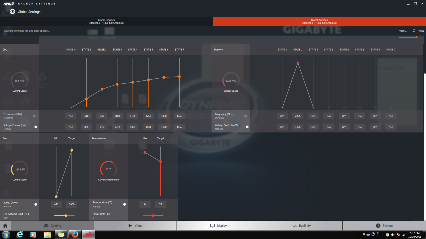Viewport: 426px width, 239px height.
Task: Toggle the GPU Frequency Dynamic switch
Action: point(34,116)
